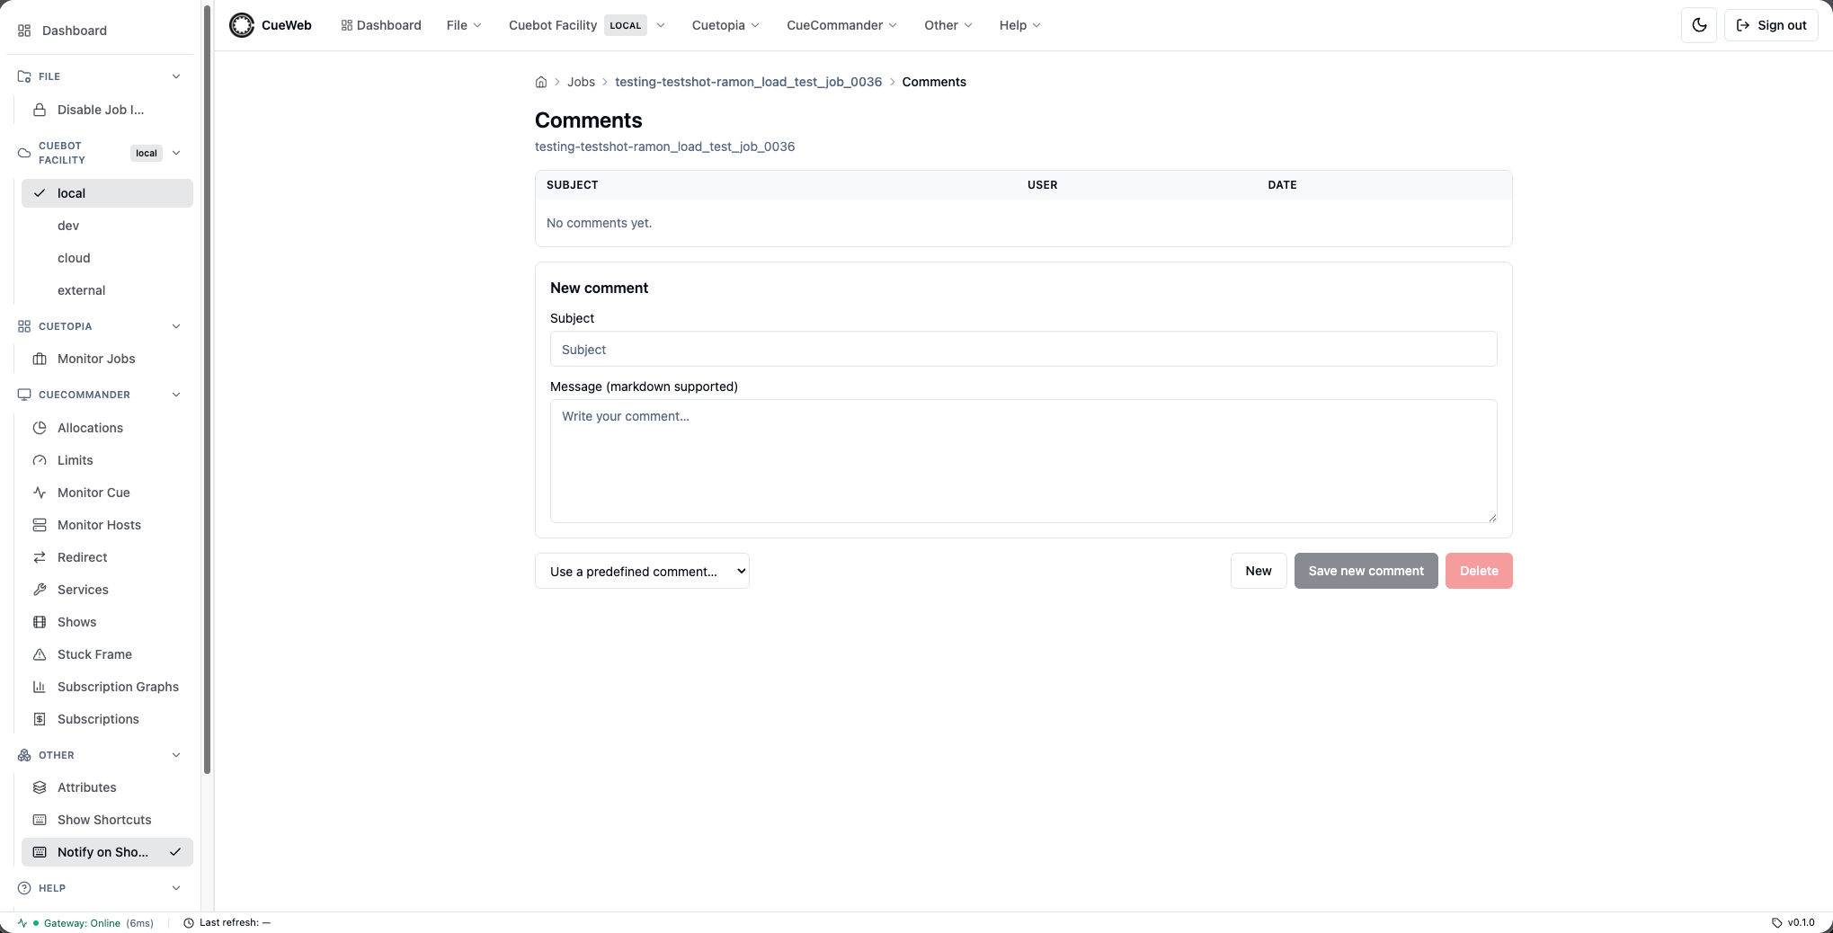
Task: Click the DATE column header
Action: (x=1282, y=185)
